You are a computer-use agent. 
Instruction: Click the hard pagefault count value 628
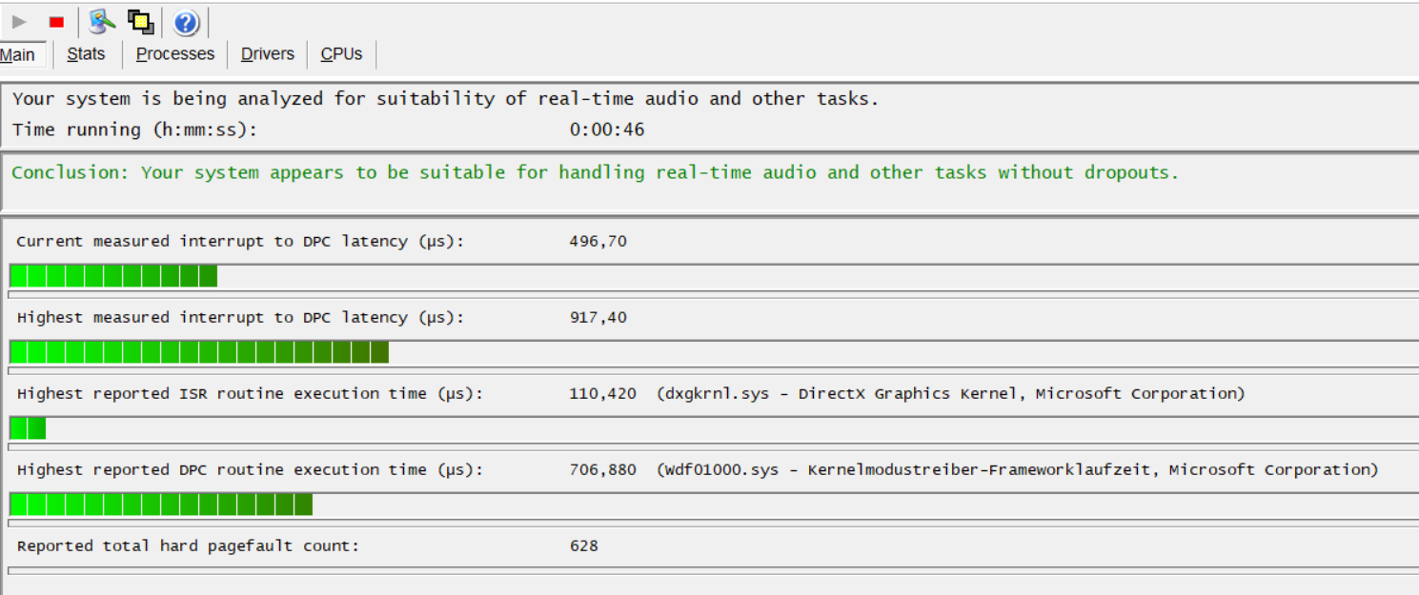click(583, 545)
